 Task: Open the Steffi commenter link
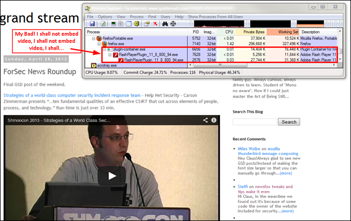click(x=243, y=187)
